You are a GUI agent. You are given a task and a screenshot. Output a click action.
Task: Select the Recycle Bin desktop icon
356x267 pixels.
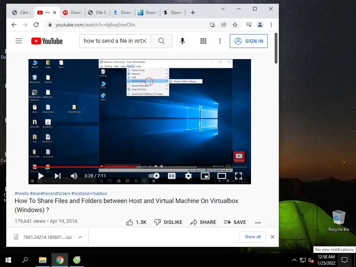[x=339, y=221]
